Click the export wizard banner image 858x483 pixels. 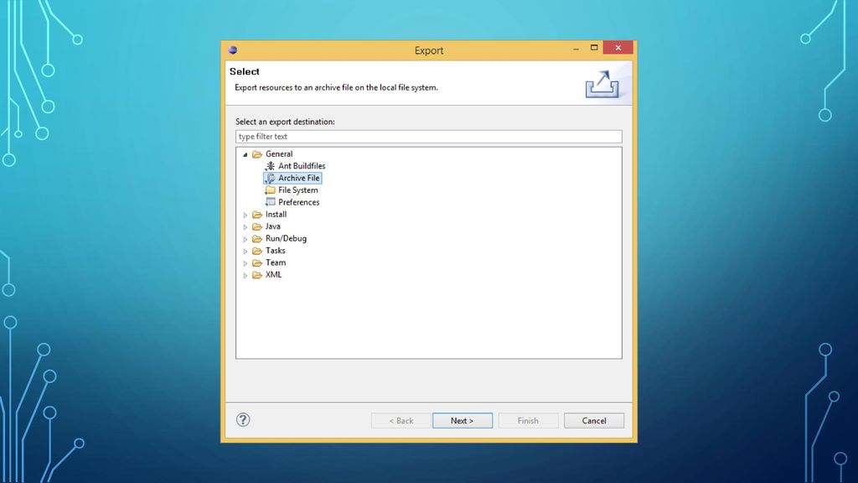(x=602, y=84)
